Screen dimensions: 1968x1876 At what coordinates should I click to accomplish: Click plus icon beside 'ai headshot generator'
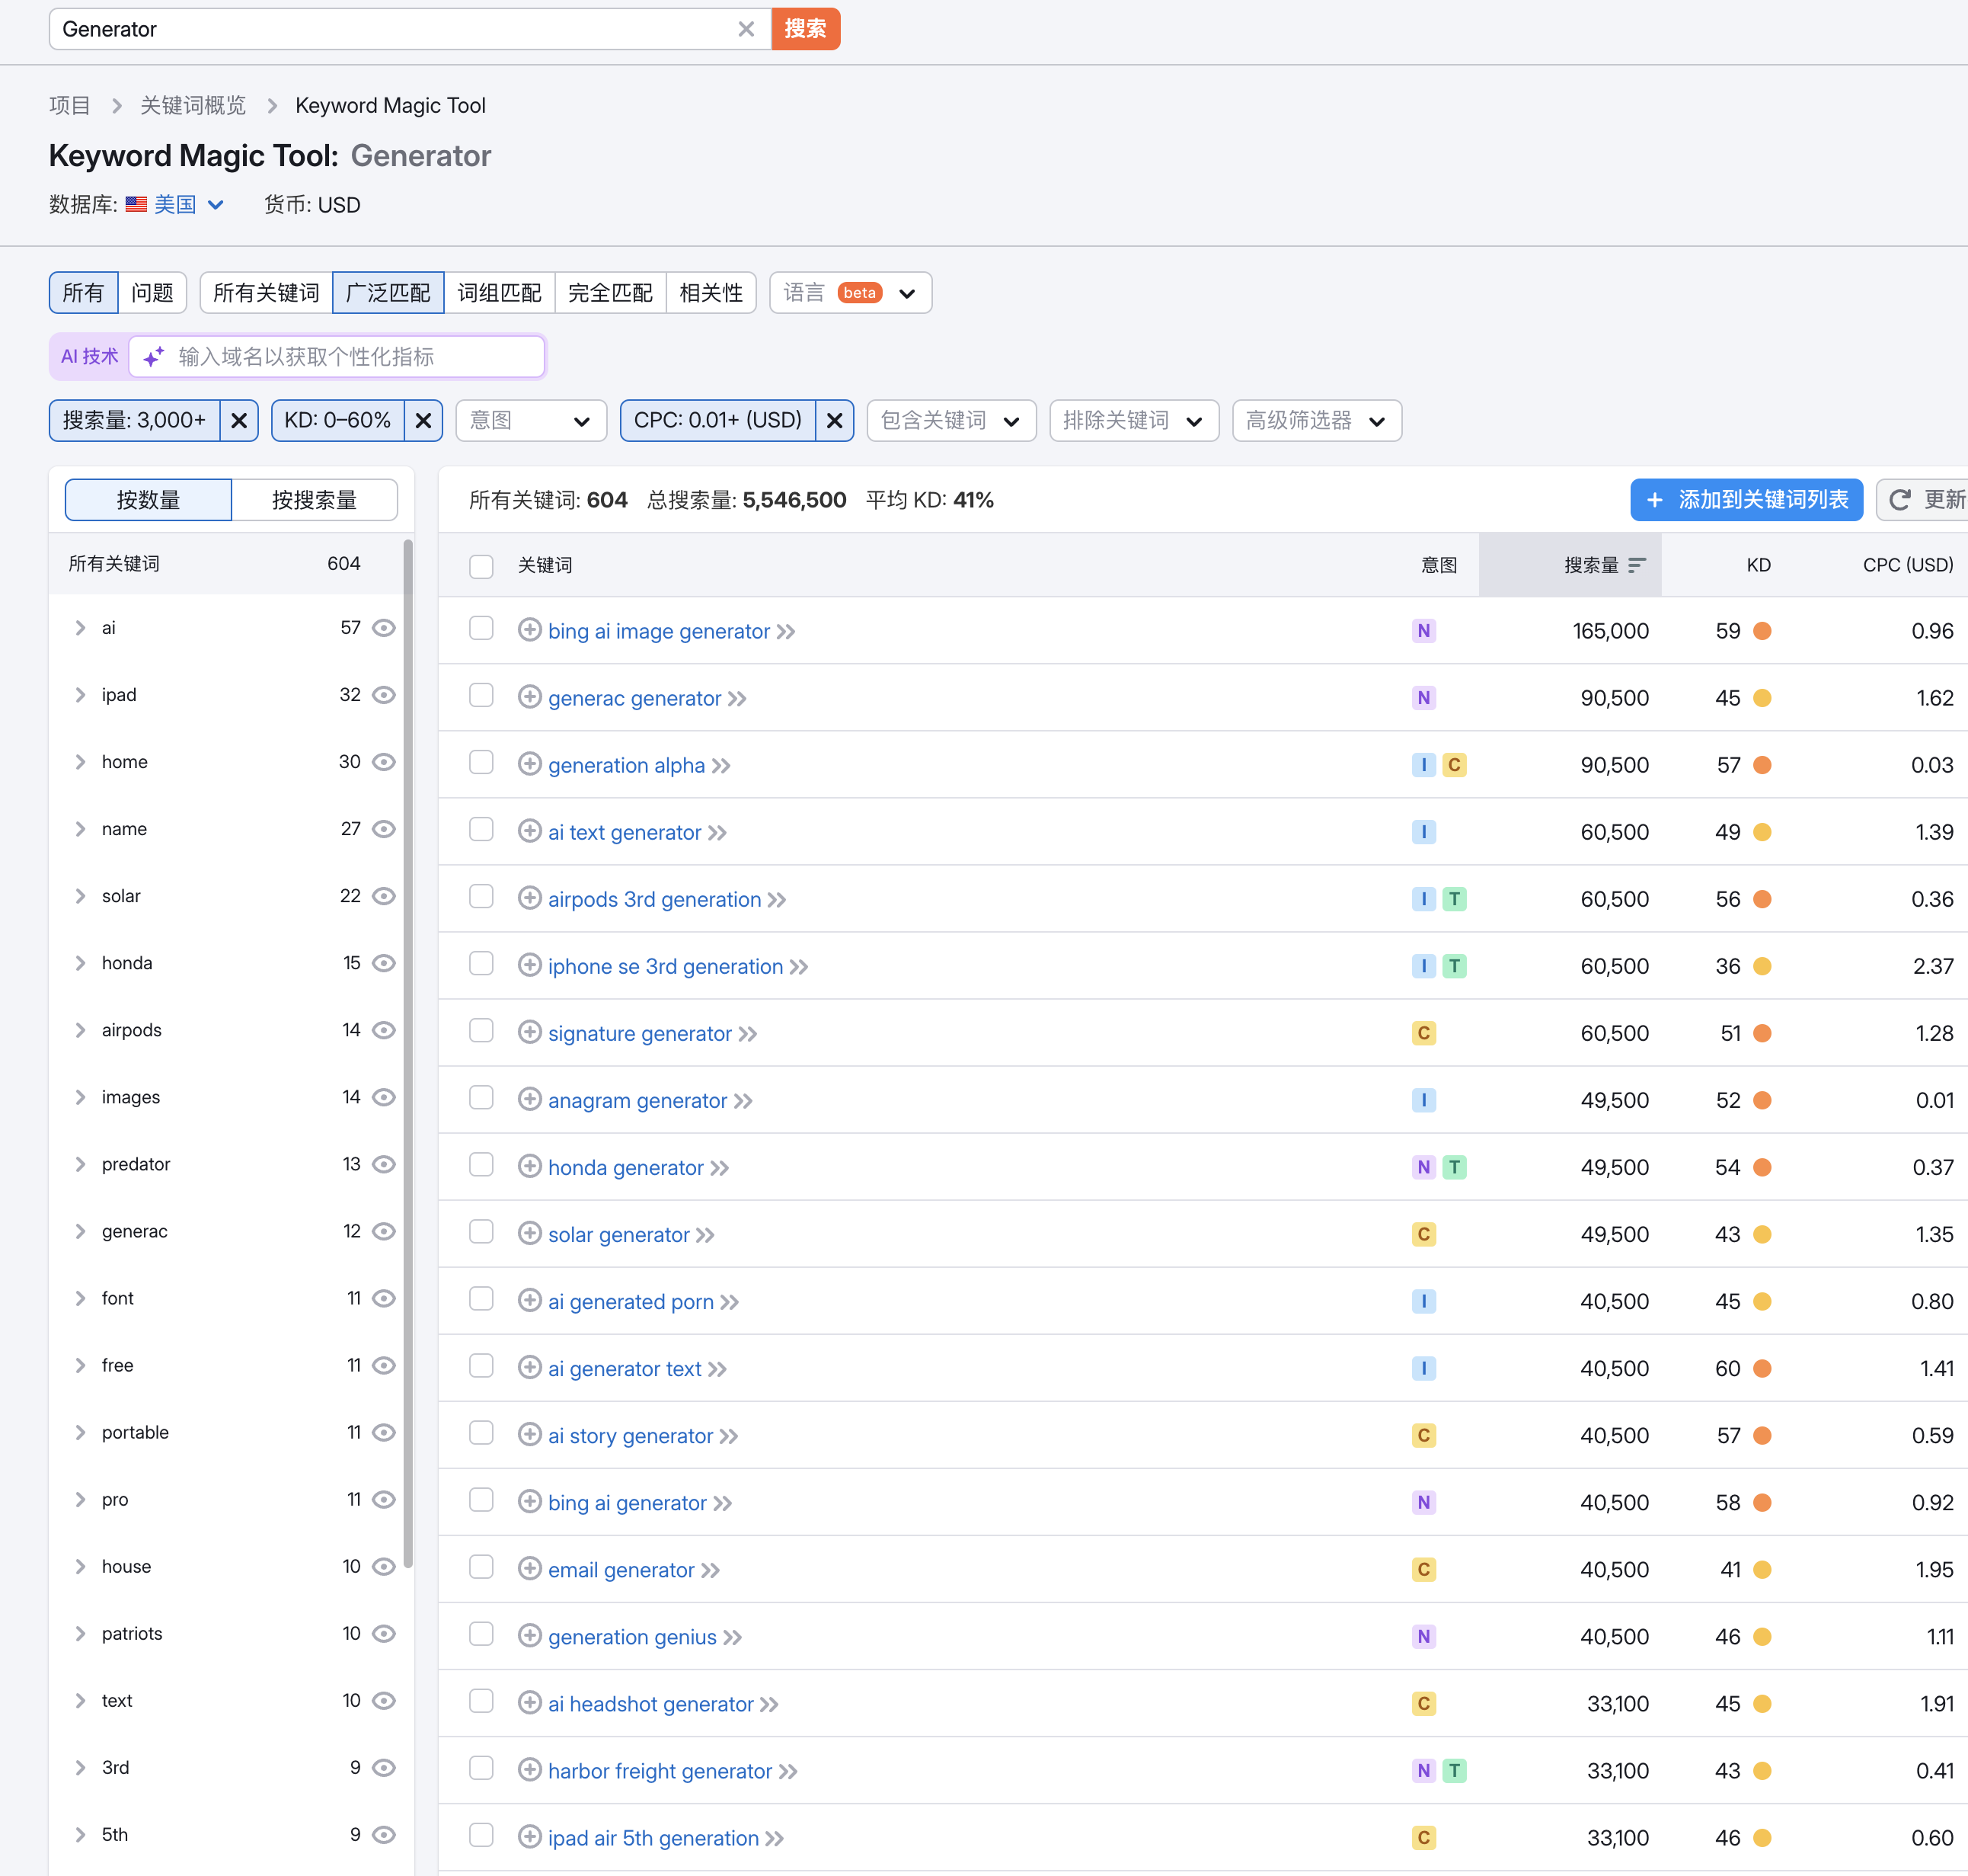530,1702
